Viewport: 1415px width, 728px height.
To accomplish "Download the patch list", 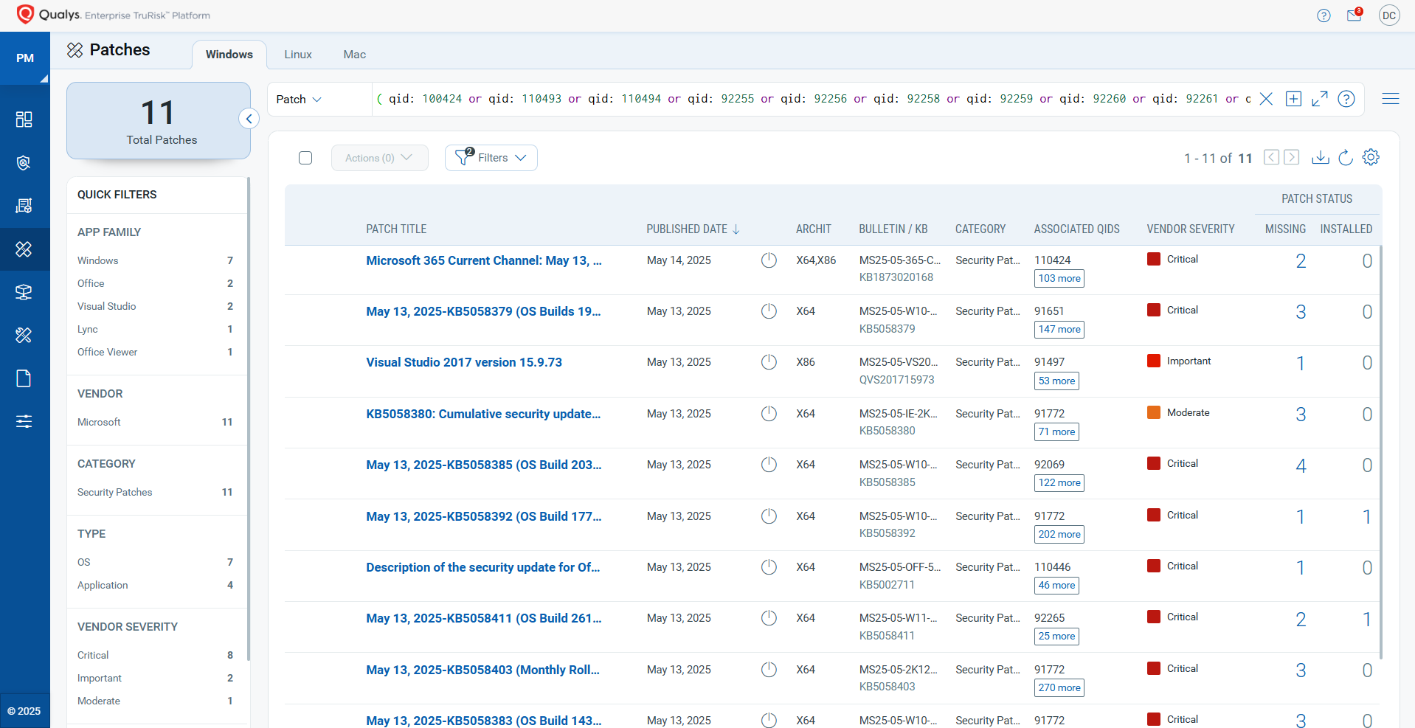I will (1321, 157).
